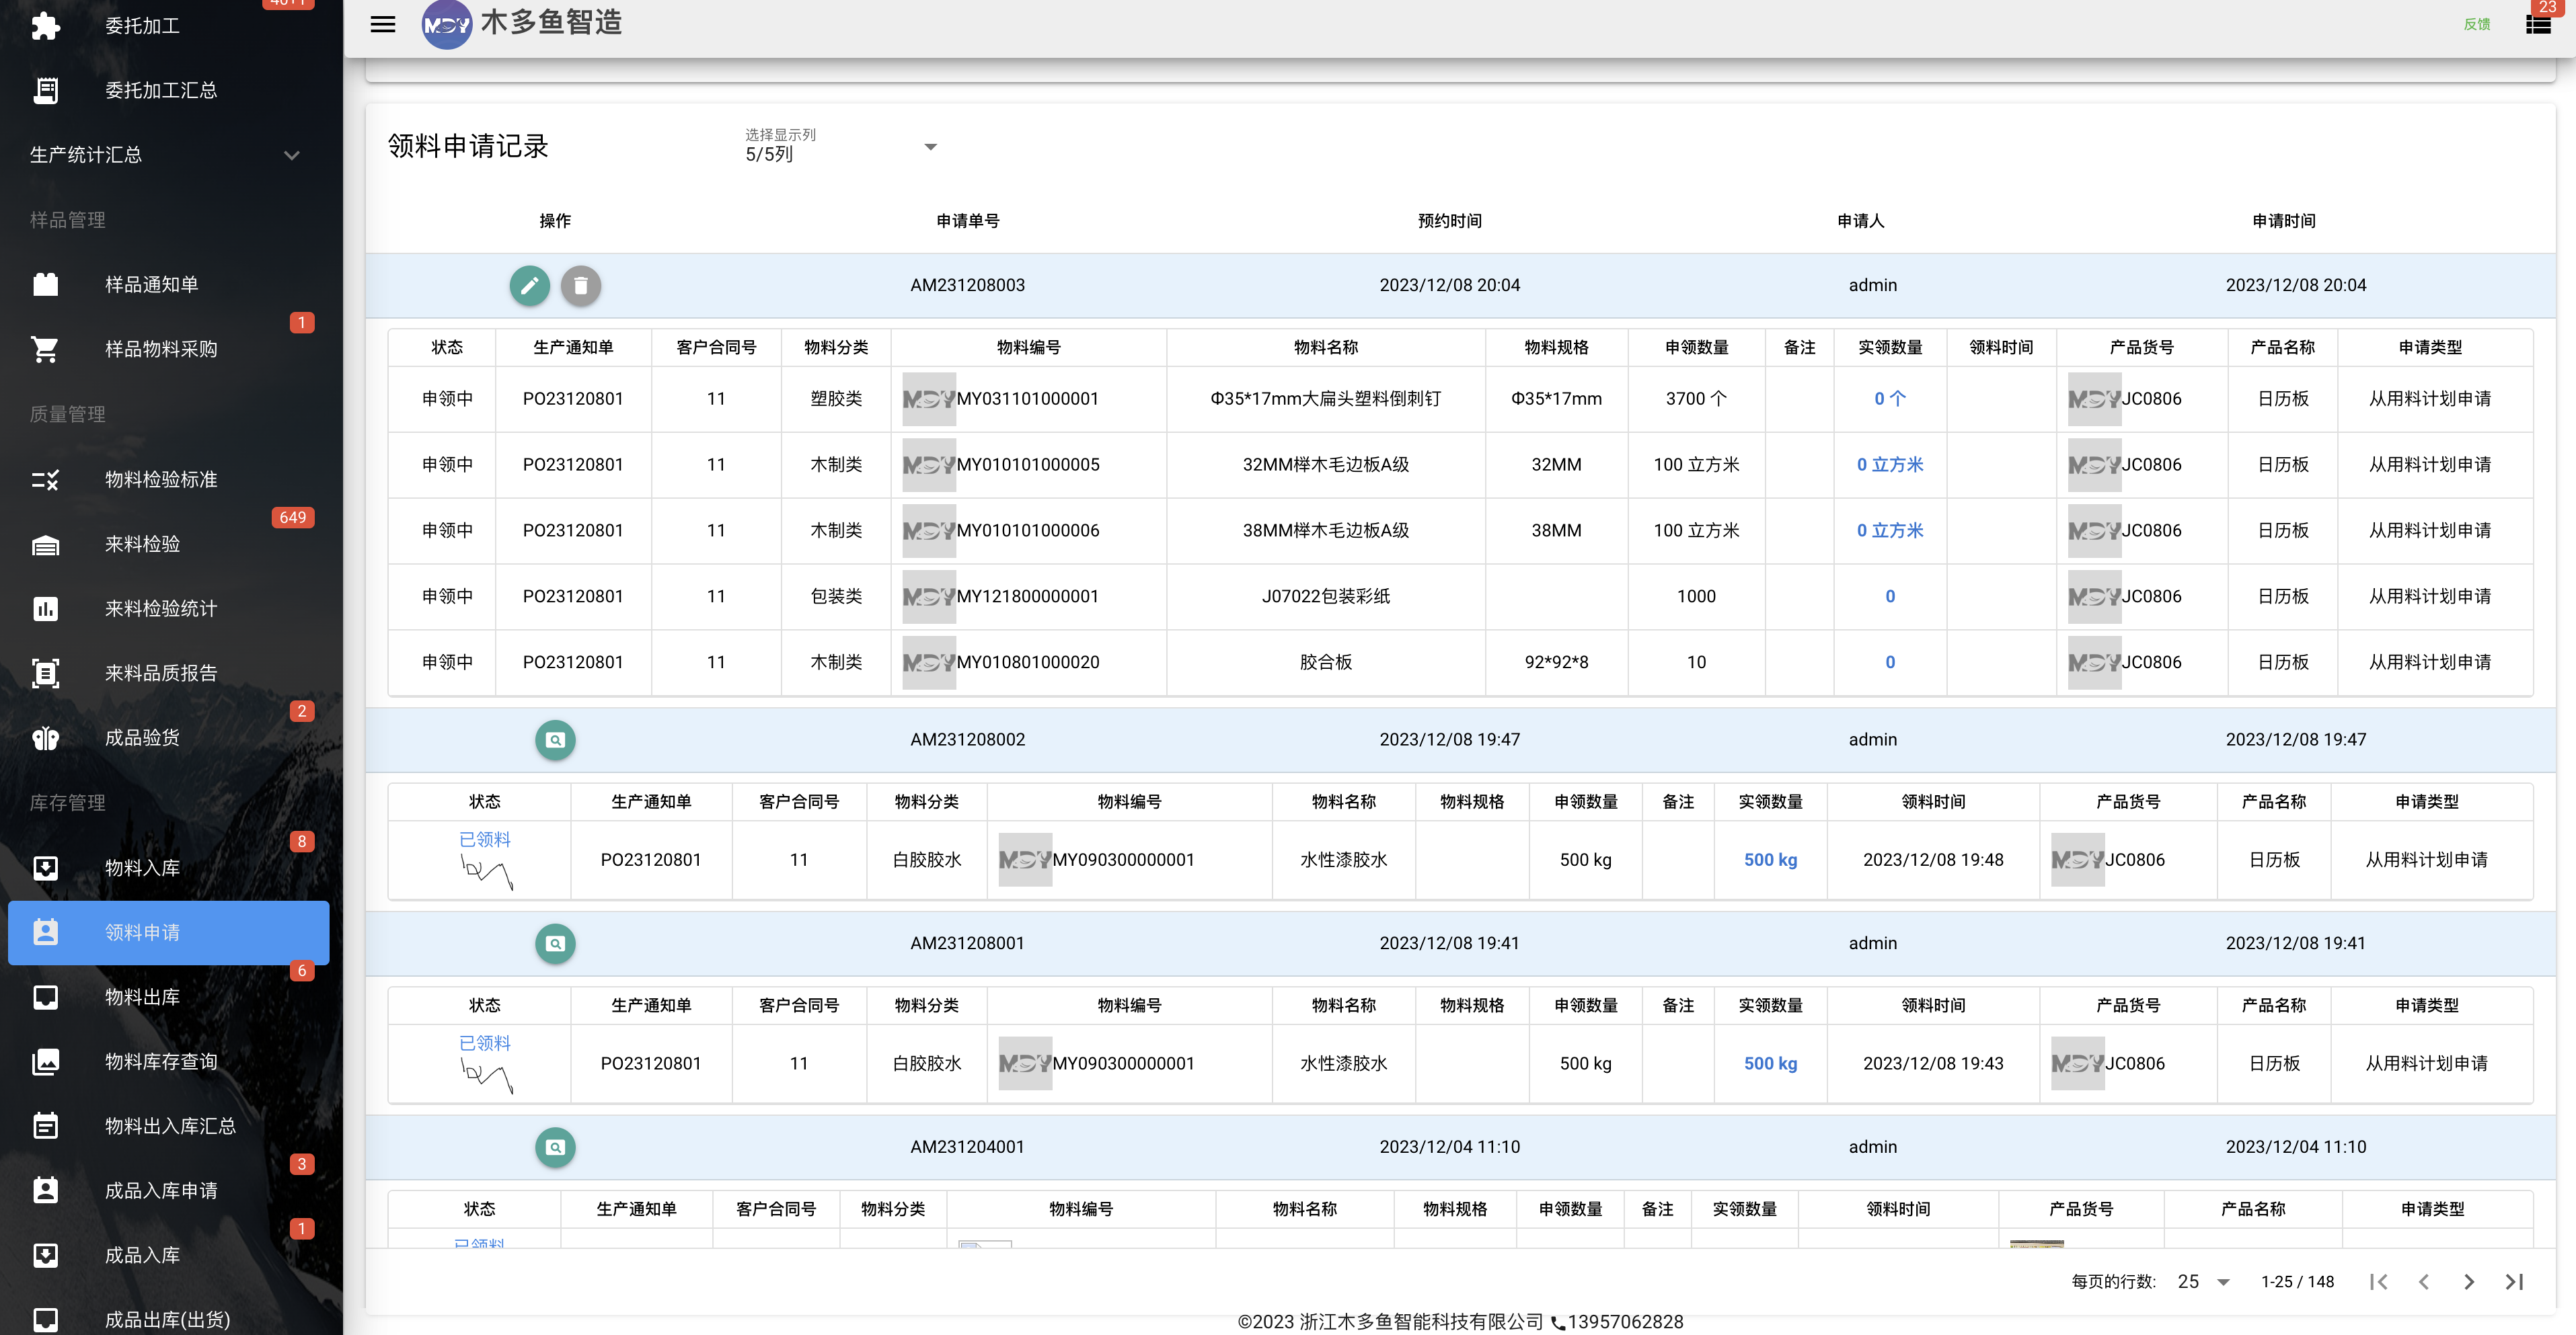This screenshot has width=2576, height=1335.
Task: Change the rows-per-page dropdown showing 25
Action: 2204,1282
